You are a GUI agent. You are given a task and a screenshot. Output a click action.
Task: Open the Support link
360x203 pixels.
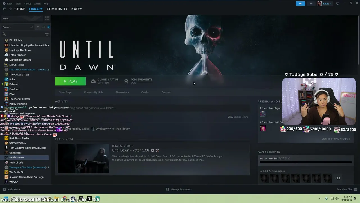(x=166, y=92)
